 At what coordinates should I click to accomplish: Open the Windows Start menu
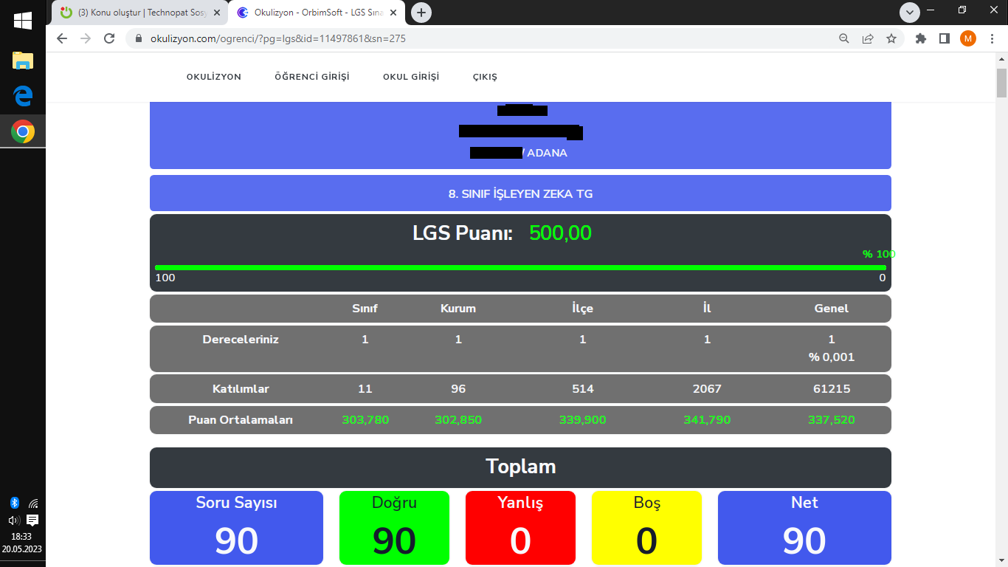tap(22, 21)
